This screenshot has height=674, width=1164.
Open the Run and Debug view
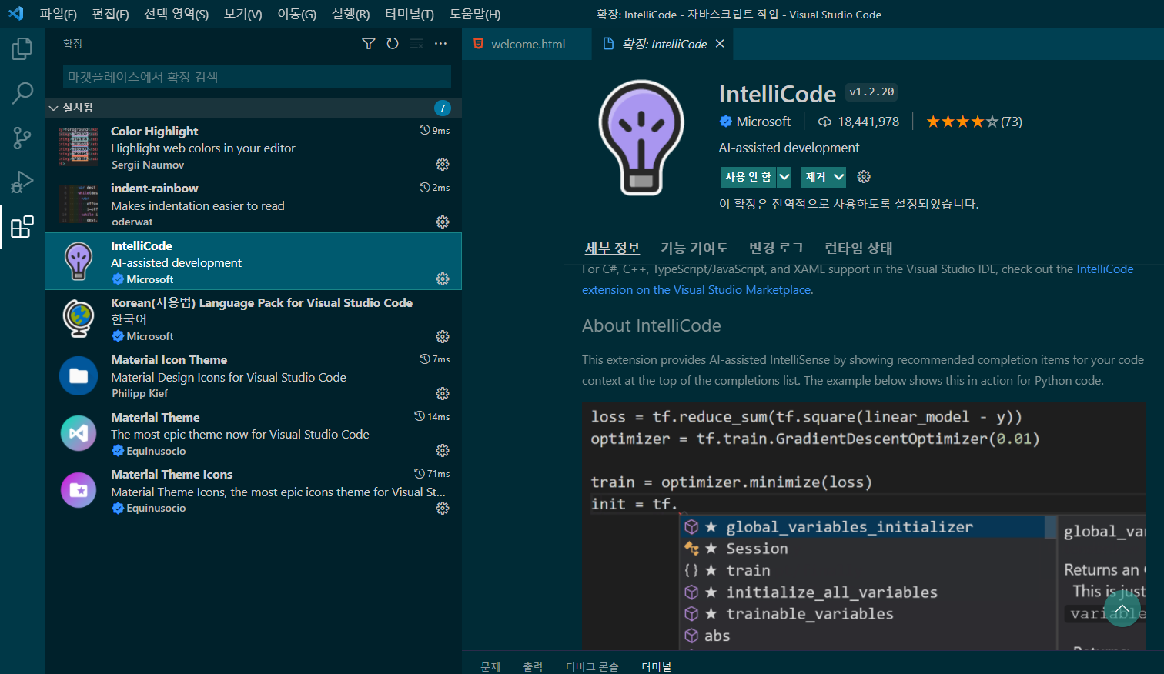pyautogui.click(x=22, y=182)
